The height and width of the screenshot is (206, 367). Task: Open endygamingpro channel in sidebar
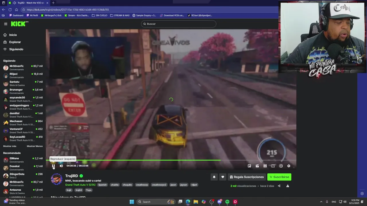tap(23, 107)
